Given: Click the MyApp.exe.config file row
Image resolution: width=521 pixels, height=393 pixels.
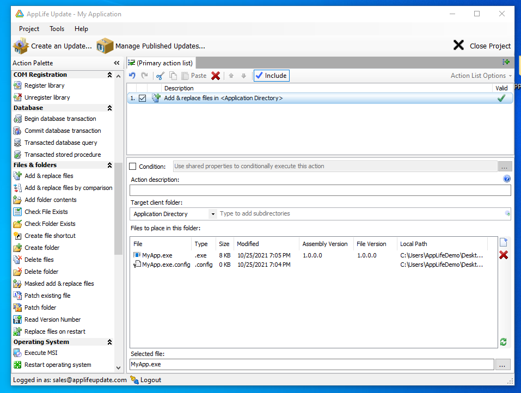Looking at the screenshot, I should click(308, 265).
